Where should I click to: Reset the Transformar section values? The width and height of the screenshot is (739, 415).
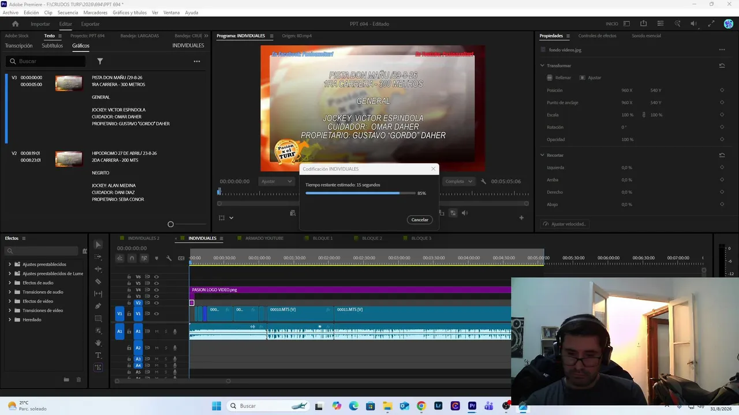coord(722,66)
